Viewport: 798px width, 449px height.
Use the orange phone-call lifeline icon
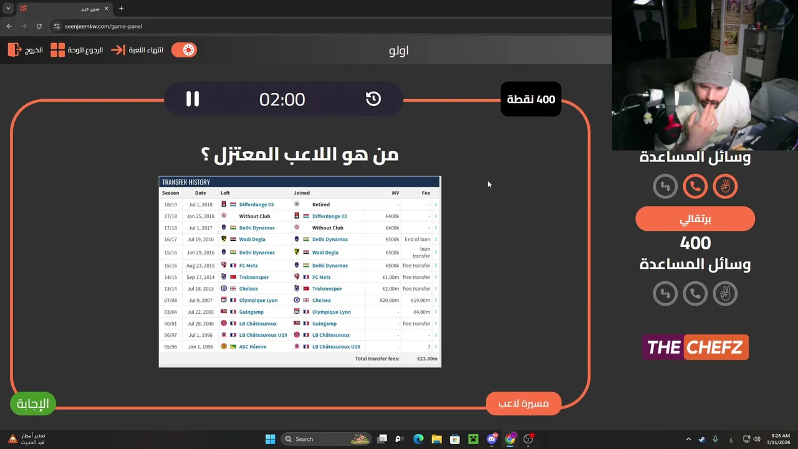[x=695, y=186]
